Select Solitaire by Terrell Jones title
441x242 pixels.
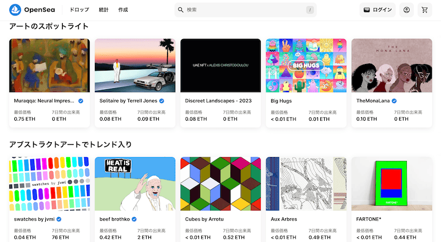128,101
